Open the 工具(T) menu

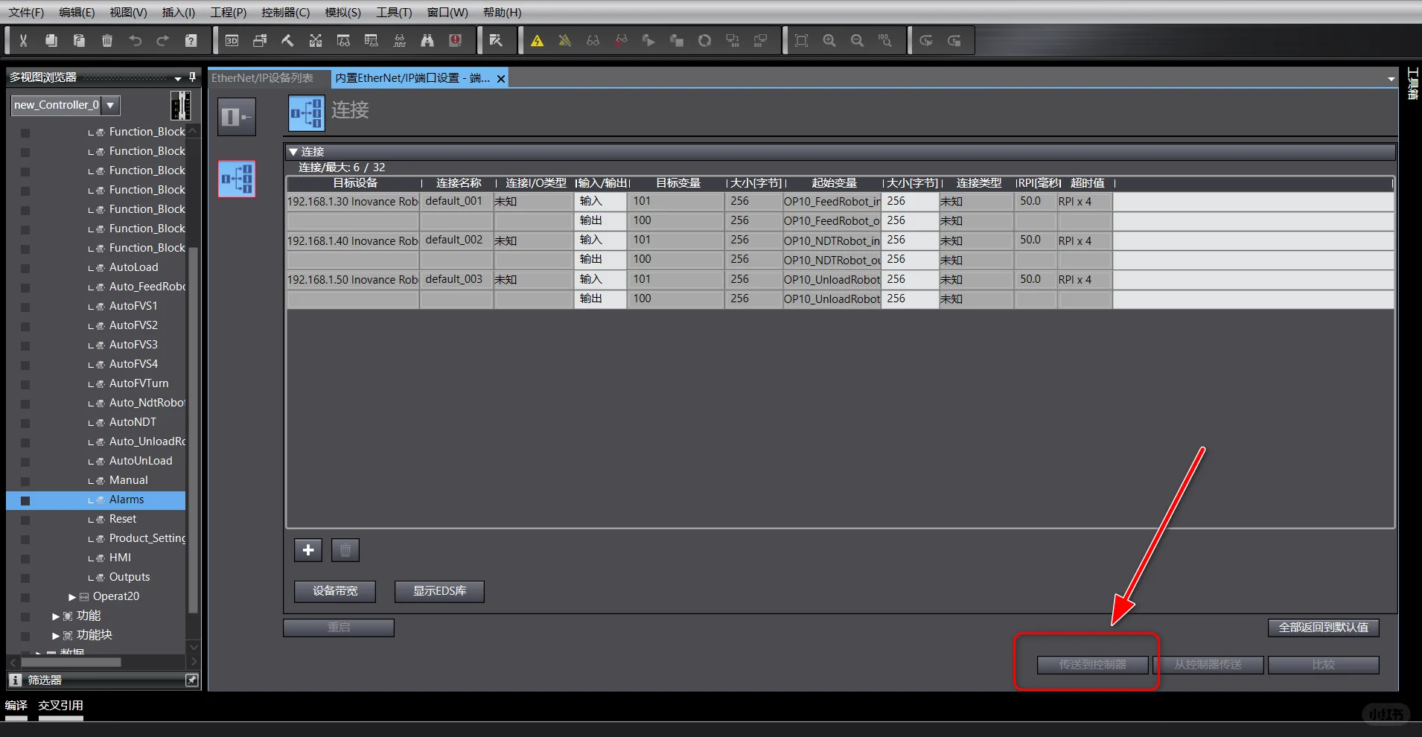(394, 13)
